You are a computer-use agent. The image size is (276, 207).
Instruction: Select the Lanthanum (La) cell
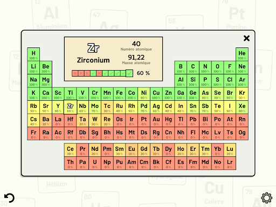click(x=58, y=120)
